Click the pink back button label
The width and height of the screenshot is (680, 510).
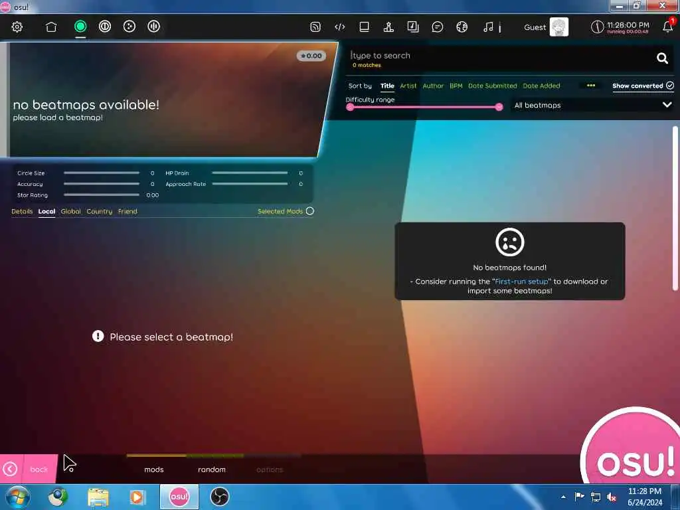[x=39, y=469]
